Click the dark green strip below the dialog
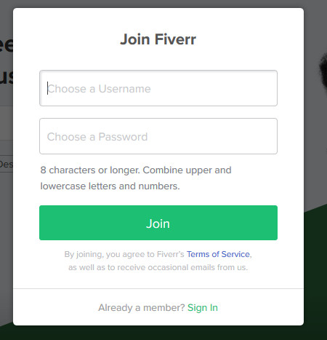 [x=158, y=333]
